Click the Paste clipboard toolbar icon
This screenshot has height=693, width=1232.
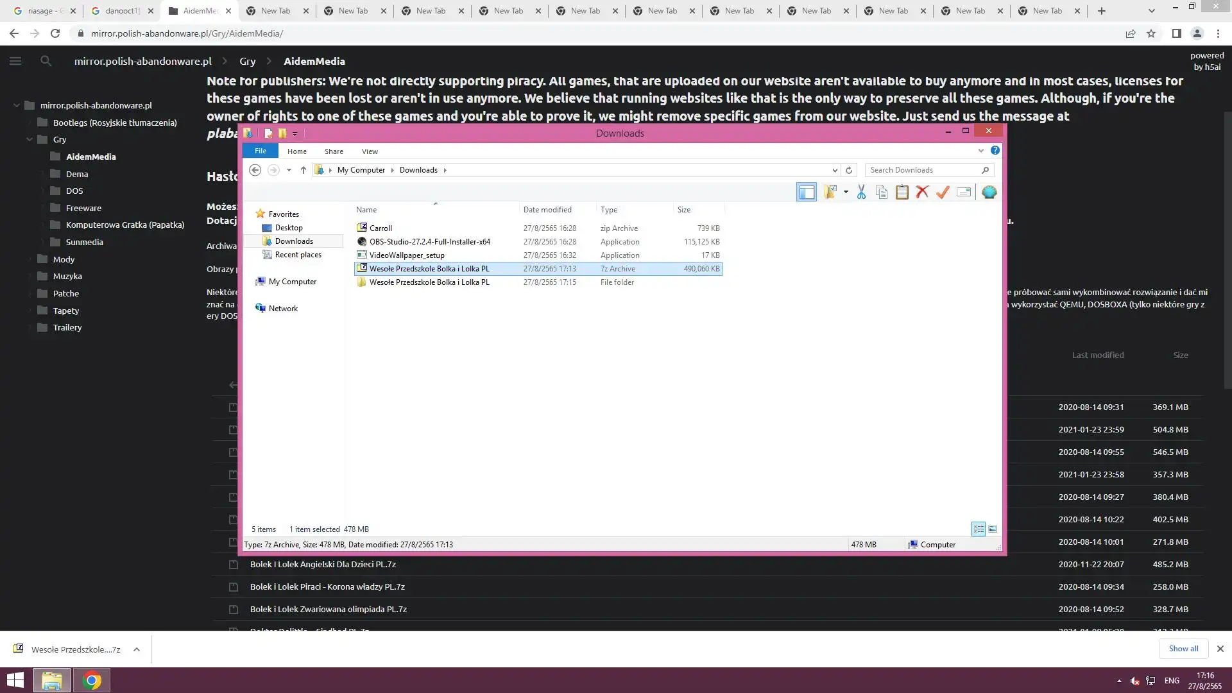point(902,192)
